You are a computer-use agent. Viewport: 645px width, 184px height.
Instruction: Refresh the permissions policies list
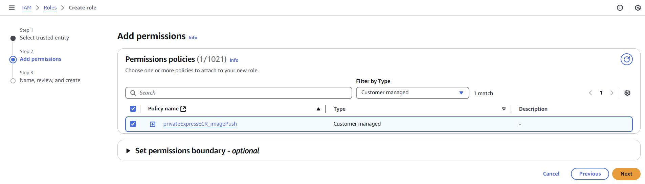(626, 59)
